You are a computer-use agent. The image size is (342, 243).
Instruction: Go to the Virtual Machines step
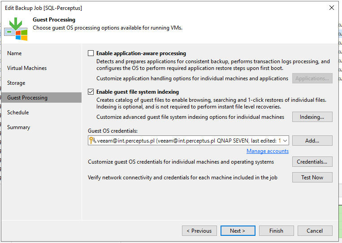[27, 68]
